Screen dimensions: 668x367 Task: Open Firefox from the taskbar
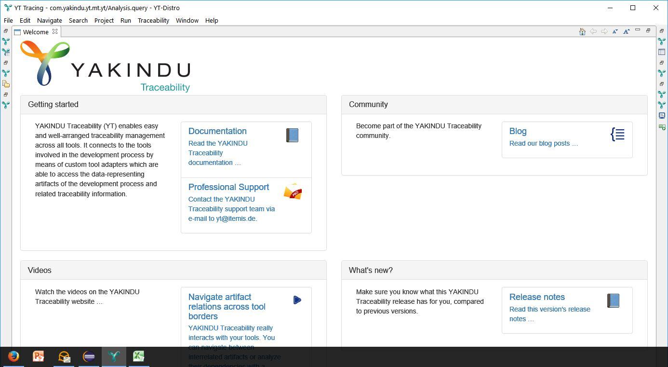pos(13,356)
